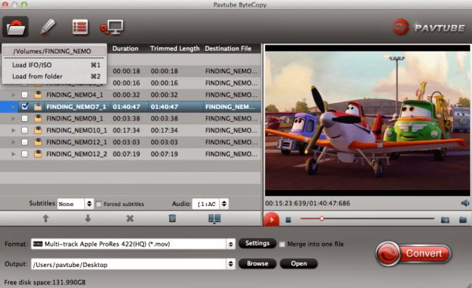Click the red play button
The height and width of the screenshot is (288, 472).
(x=272, y=220)
